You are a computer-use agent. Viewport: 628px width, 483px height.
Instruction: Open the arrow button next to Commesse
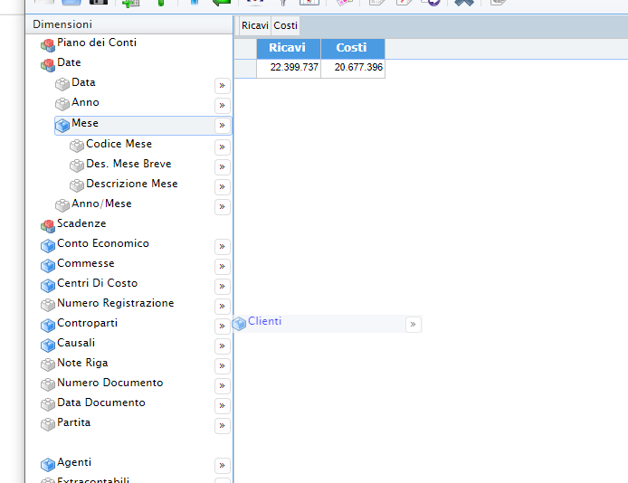222,267
